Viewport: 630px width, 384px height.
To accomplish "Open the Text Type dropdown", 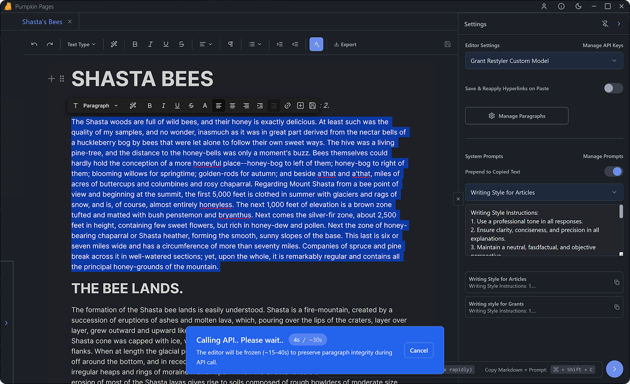I will coord(81,44).
